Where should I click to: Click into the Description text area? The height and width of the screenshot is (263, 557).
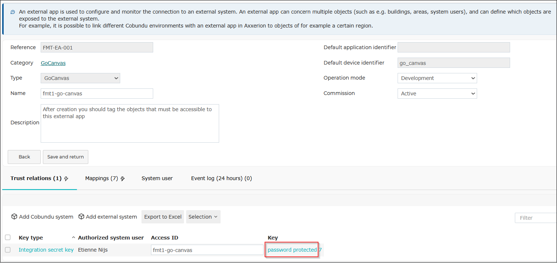tap(130, 123)
